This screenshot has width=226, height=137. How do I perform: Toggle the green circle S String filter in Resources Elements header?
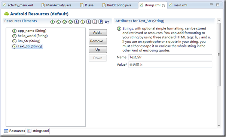52,22
